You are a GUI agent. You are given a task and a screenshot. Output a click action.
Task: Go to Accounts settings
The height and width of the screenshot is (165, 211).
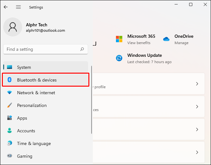click(26, 131)
